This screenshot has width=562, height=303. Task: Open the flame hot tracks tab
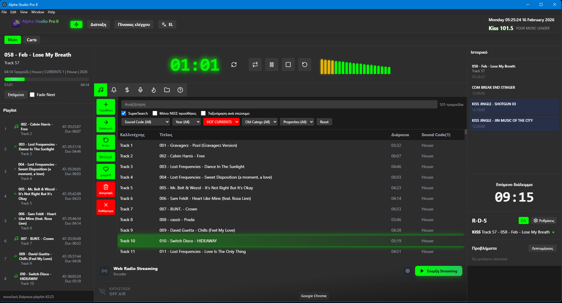coord(154,90)
